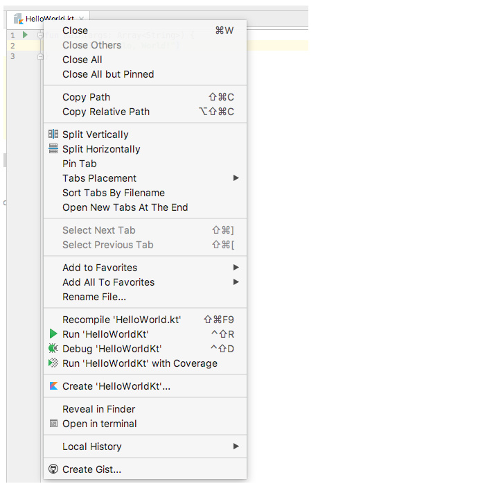The height and width of the screenshot is (493, 485).
Task: Choose Sort Tabs By Filename
Action: (114, 193)
